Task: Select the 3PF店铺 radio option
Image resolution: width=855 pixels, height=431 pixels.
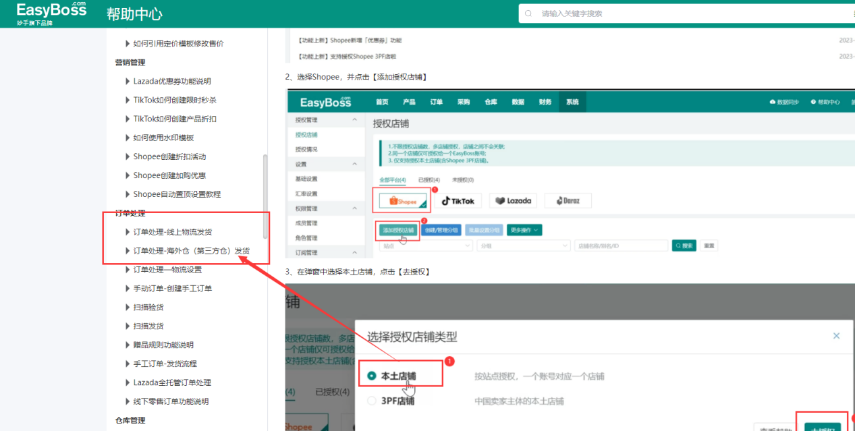Action: [x=372, y=401]
